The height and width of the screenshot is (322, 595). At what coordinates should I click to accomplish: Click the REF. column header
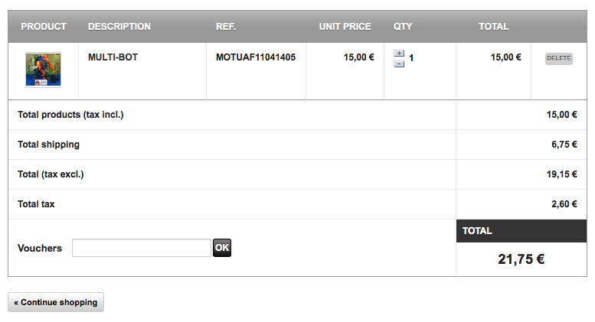[x=226, y=27]
